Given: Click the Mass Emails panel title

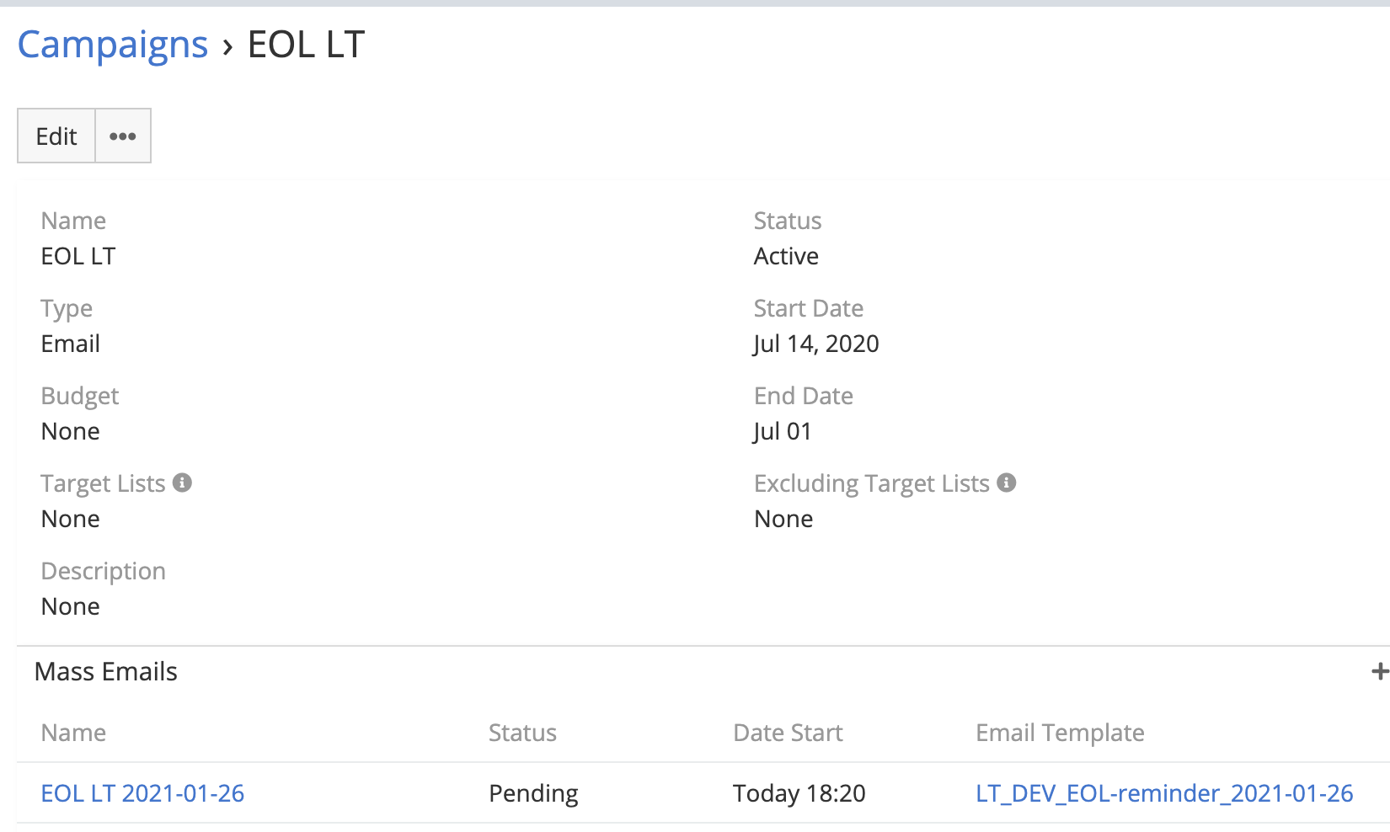Looking at the screenshot, I should [x=106, y=671].
